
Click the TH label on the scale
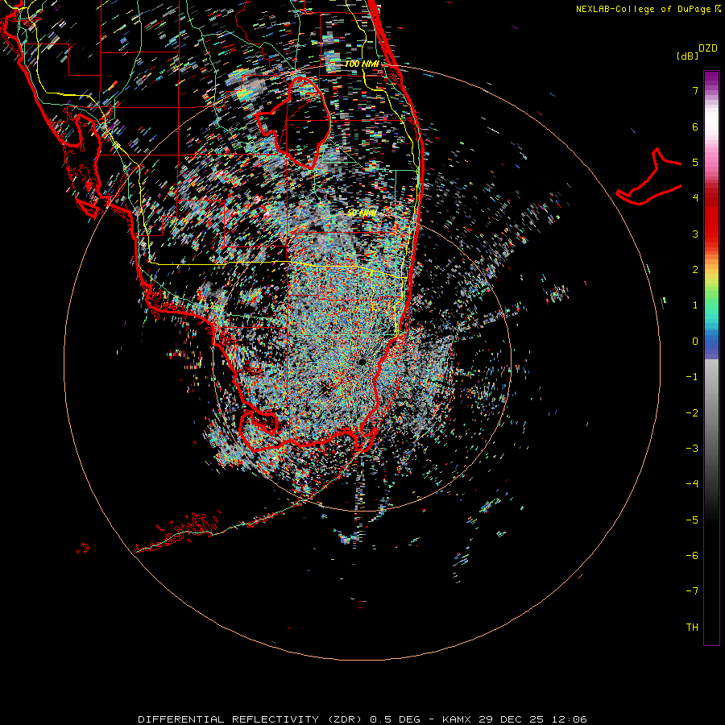[692, 628]
